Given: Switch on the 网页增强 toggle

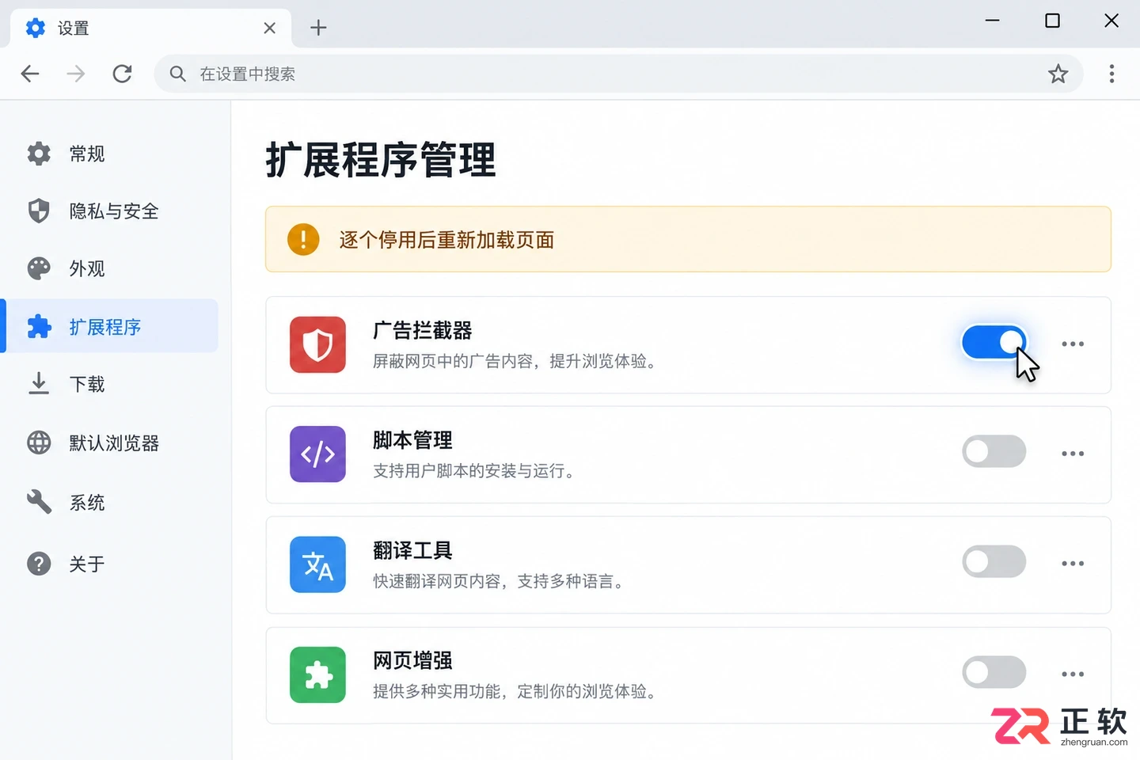Looking at the screenshot, I should pos(994,672).
